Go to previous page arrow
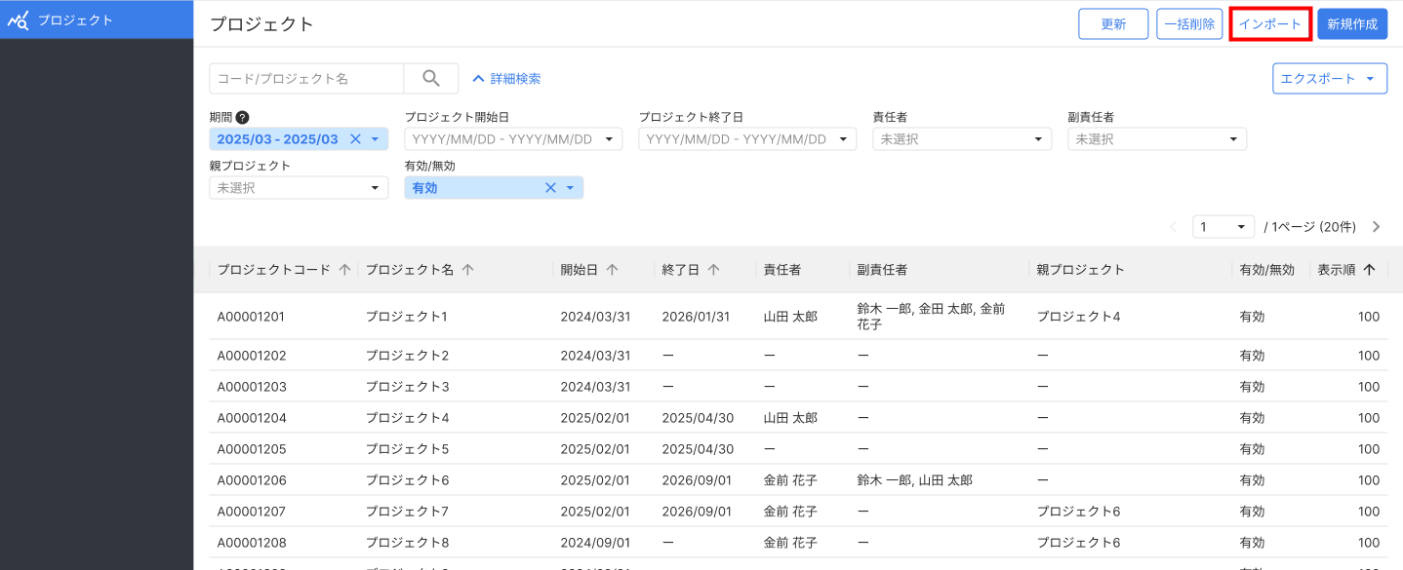The height and width of the screenshot is (570, 1403). click(1174, 227)
